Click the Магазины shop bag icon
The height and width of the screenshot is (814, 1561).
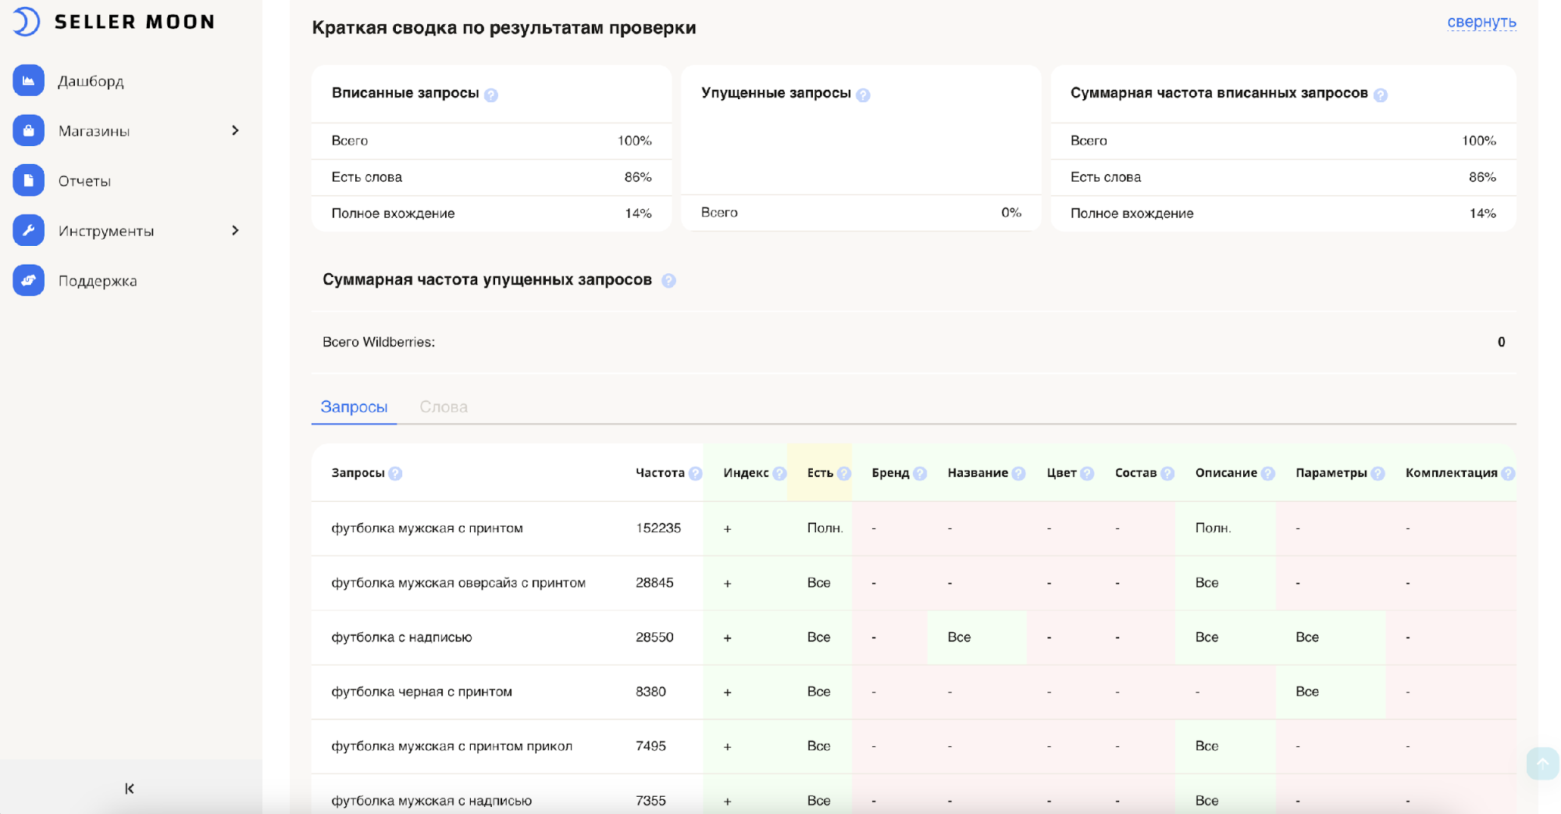pyautogui.click(x=28, y=130)
